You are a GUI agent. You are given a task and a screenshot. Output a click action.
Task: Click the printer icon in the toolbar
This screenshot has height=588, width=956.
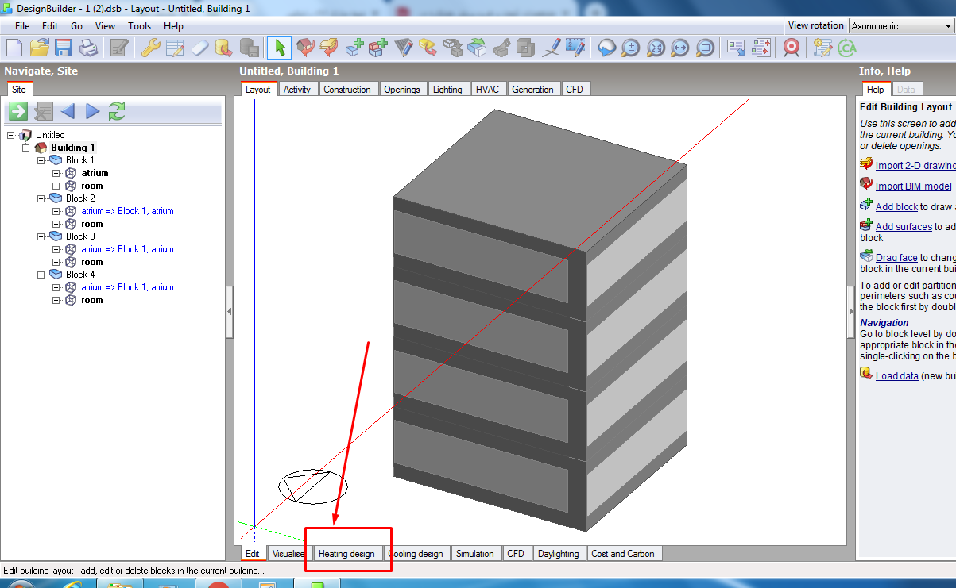click(88, 48)
